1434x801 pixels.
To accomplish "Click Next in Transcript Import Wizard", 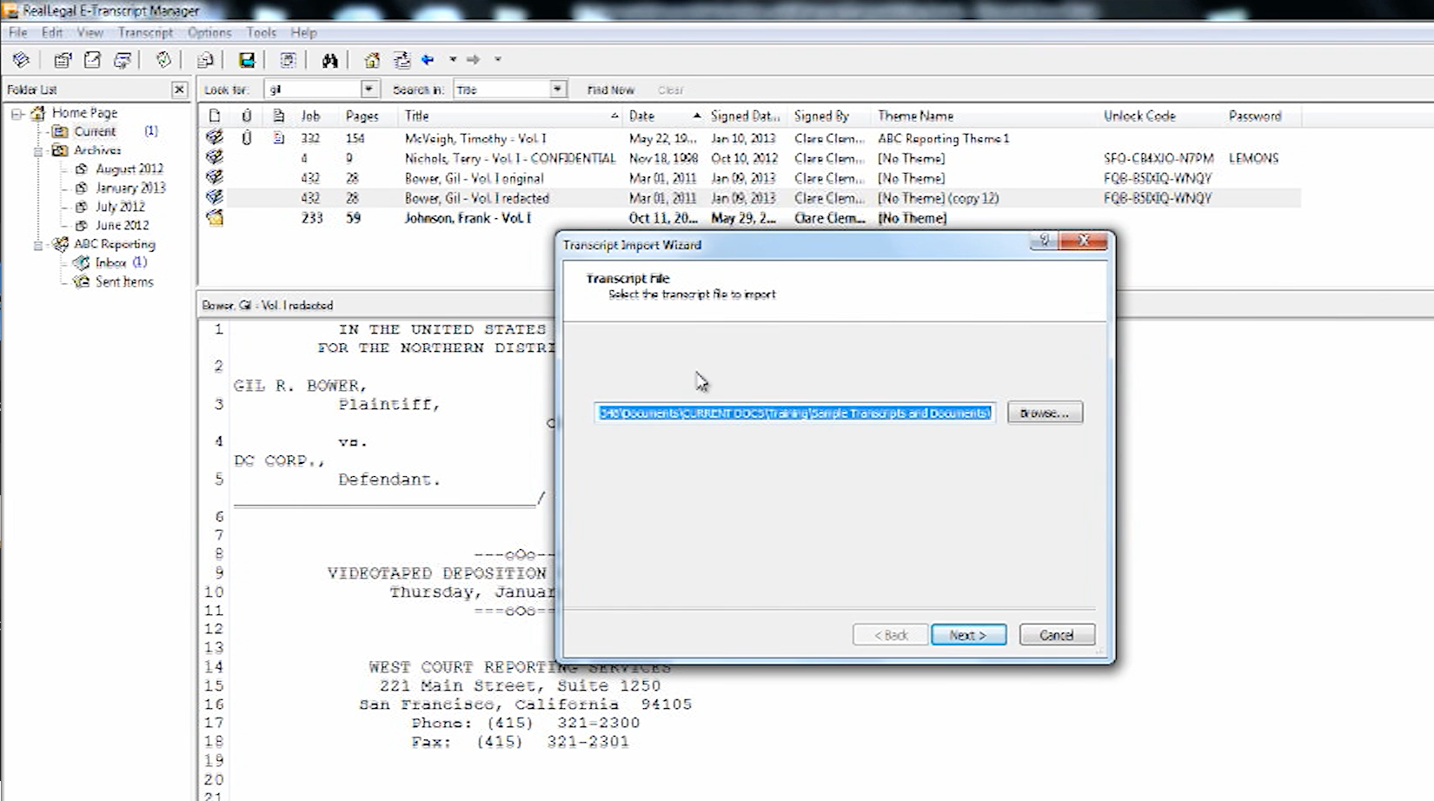I will coord(968,635).
